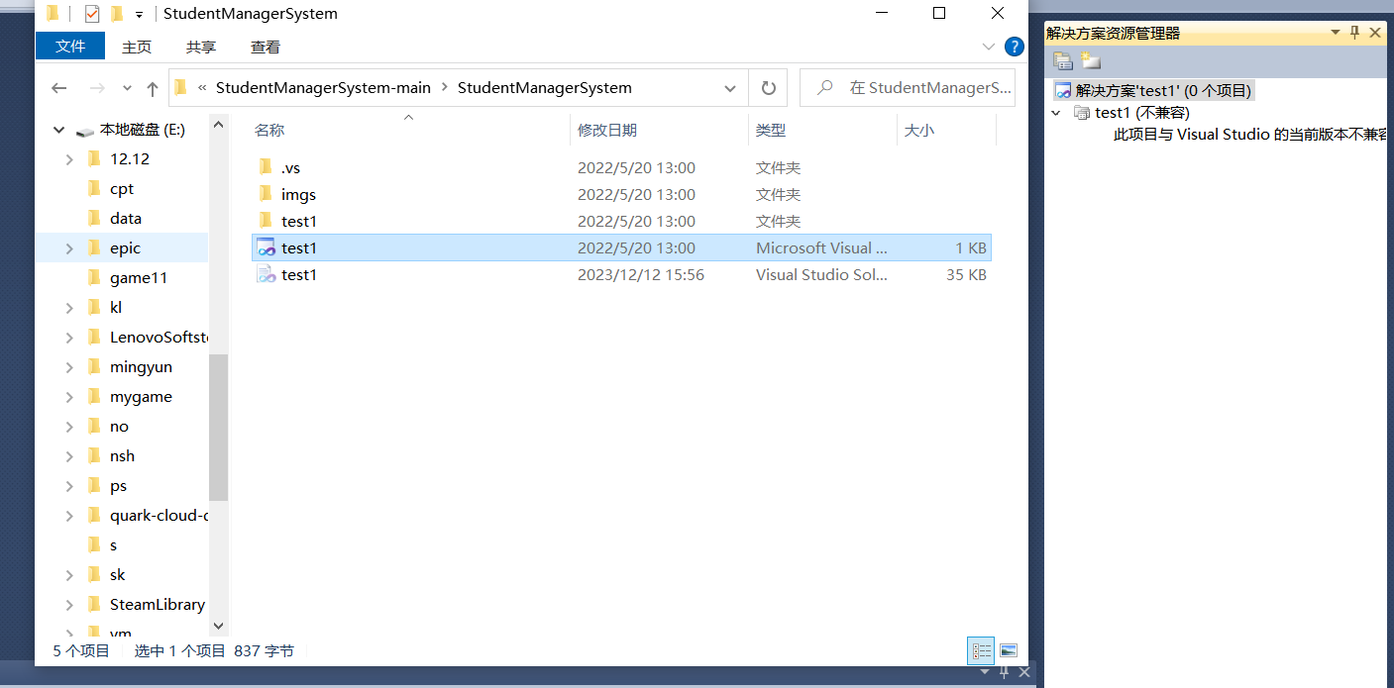Click the folder icon on the quick access toolbar

(53, 14)
